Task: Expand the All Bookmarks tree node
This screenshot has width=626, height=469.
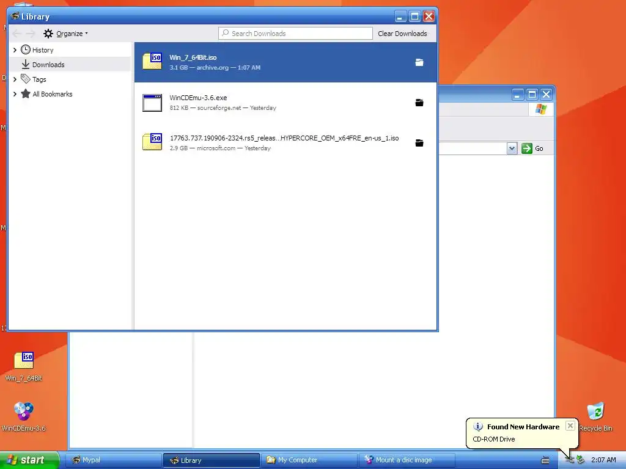Action: tap(15, 94)
